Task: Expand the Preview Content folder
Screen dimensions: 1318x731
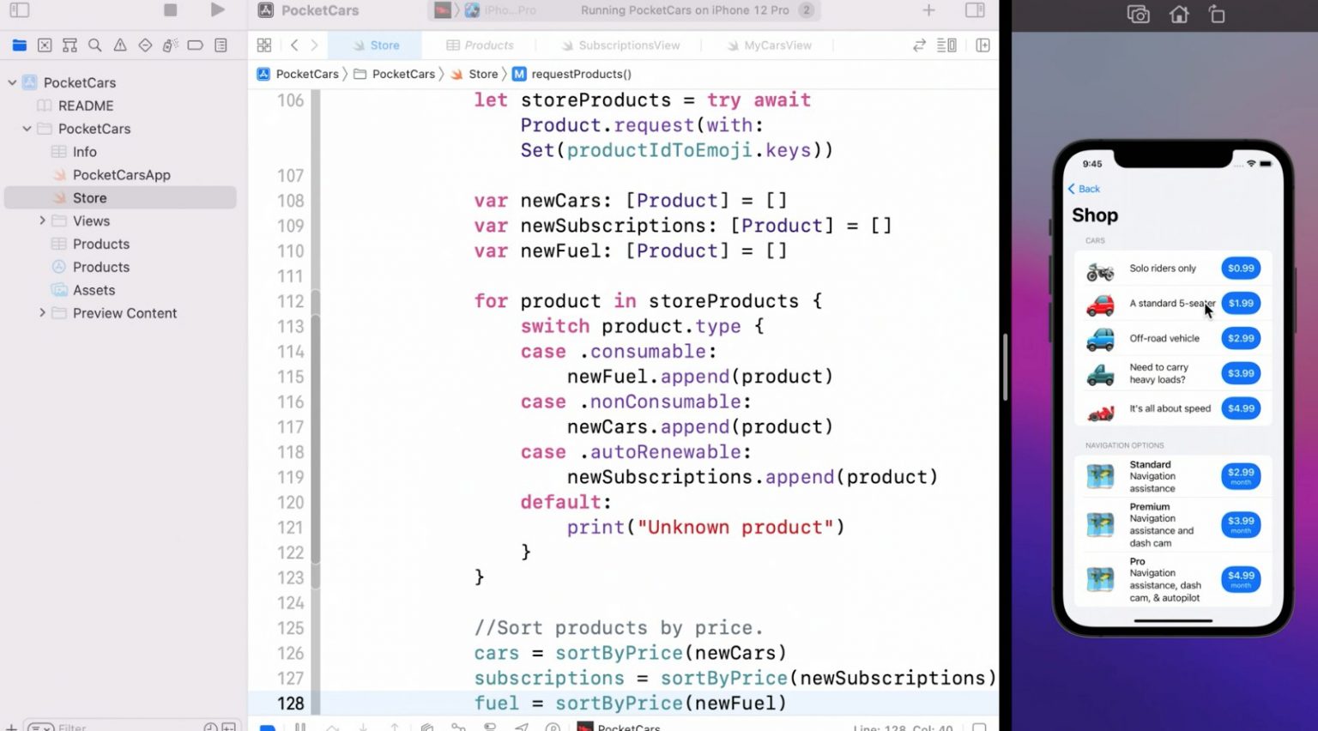Action: 42,313
